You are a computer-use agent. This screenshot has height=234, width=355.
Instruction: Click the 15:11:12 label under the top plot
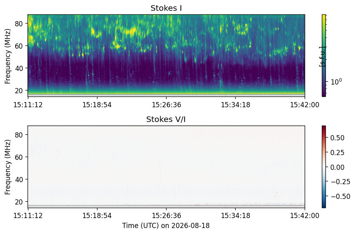tap(28, 105)
